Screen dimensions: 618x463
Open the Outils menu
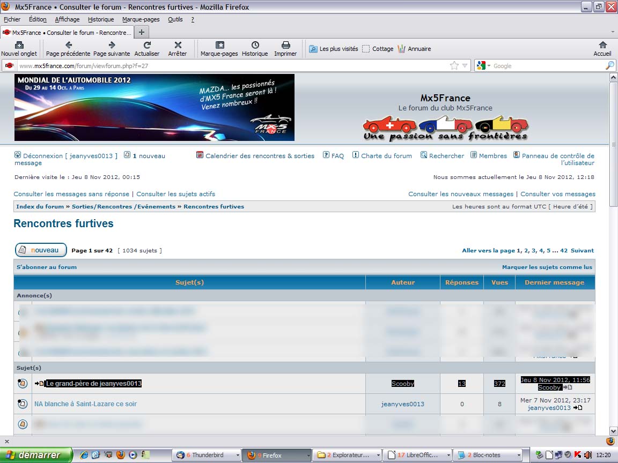pos(175,19)
